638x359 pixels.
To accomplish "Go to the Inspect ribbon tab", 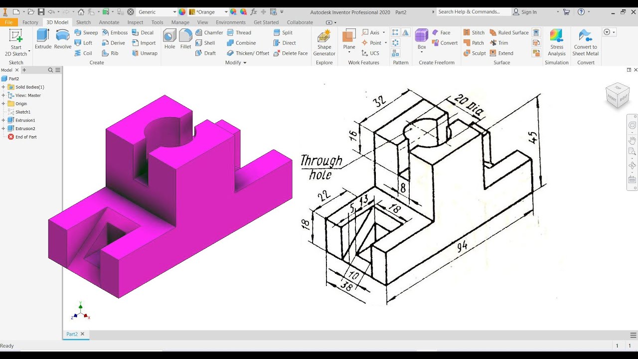I will click(x=135, y=22).
